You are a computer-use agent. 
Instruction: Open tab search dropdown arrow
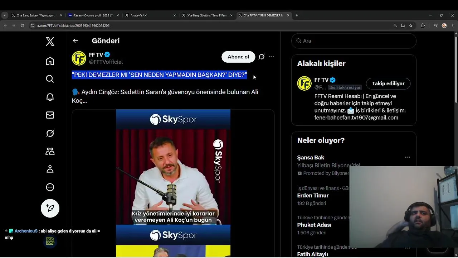pos(5,15)
